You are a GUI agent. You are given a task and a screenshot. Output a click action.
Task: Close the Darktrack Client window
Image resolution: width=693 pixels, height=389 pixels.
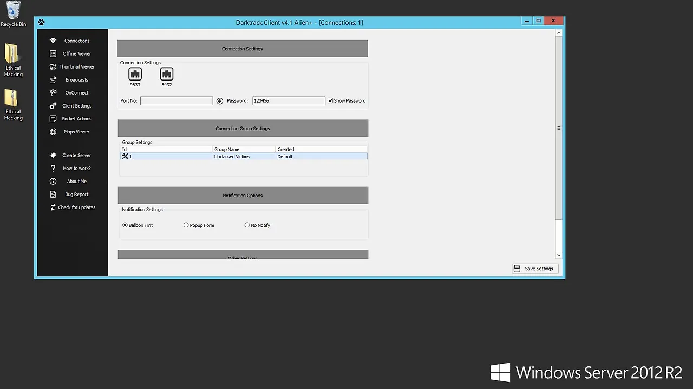[x=553, y=21]
